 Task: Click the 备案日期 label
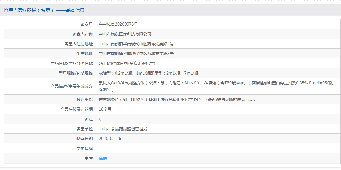[x=84, y=139]
